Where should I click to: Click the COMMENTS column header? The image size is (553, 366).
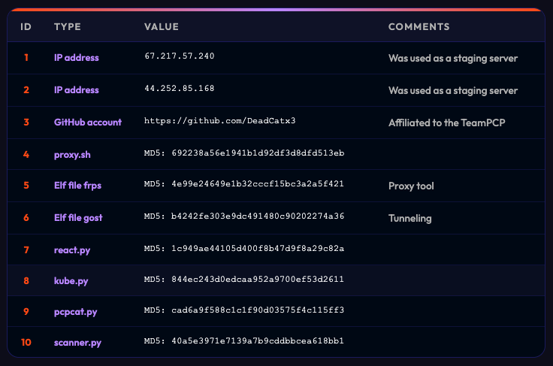(x=419, y=27)
